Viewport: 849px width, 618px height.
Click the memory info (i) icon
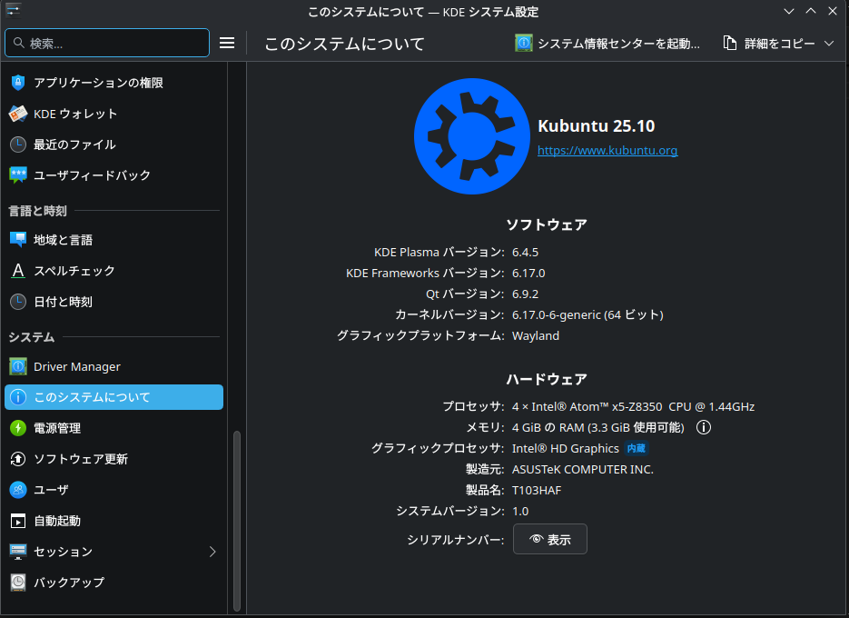click(703, 427)
